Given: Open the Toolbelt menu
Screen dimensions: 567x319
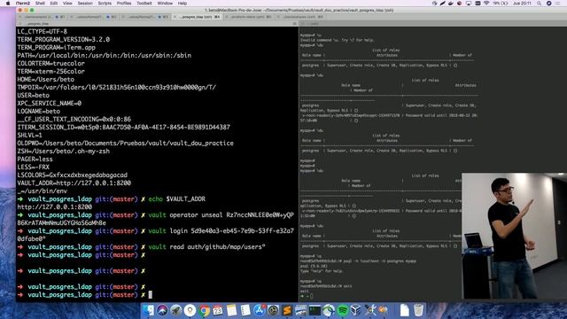Looking at the screenshot, I should pyautogui.click(x=144, y=4).
